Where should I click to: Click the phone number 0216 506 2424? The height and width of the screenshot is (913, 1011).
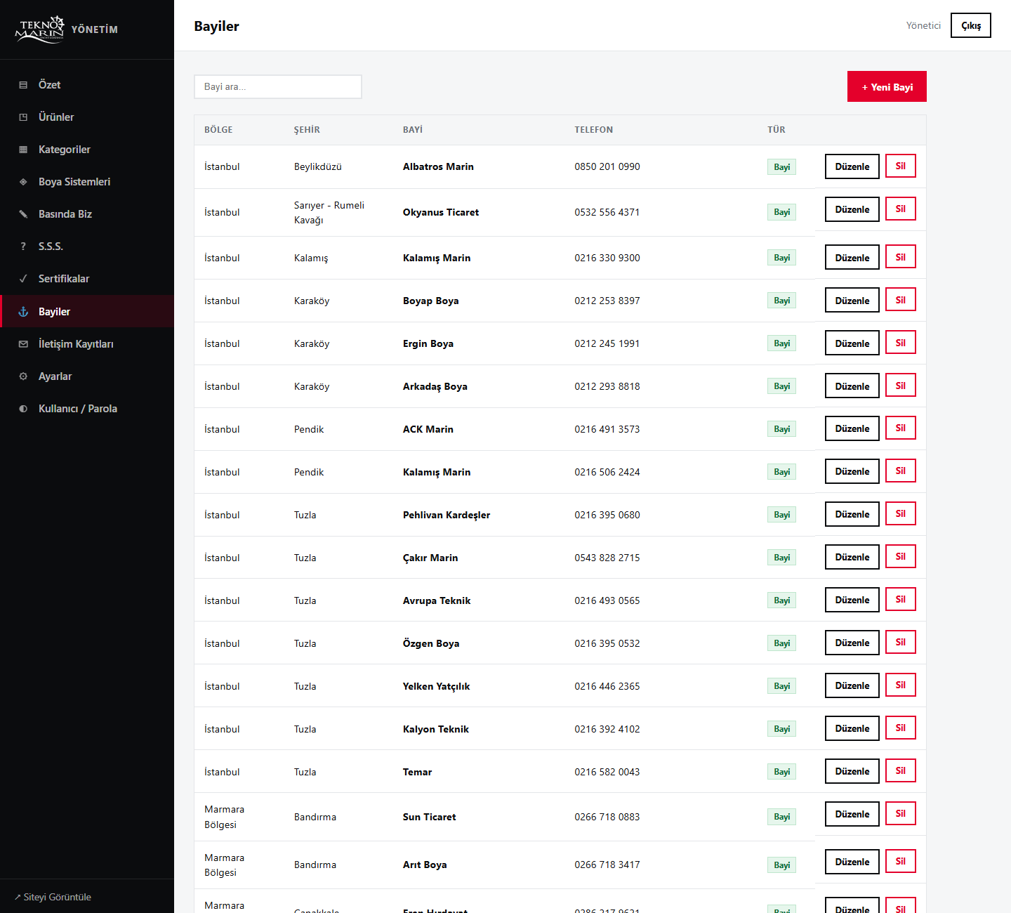click(607, 472)
